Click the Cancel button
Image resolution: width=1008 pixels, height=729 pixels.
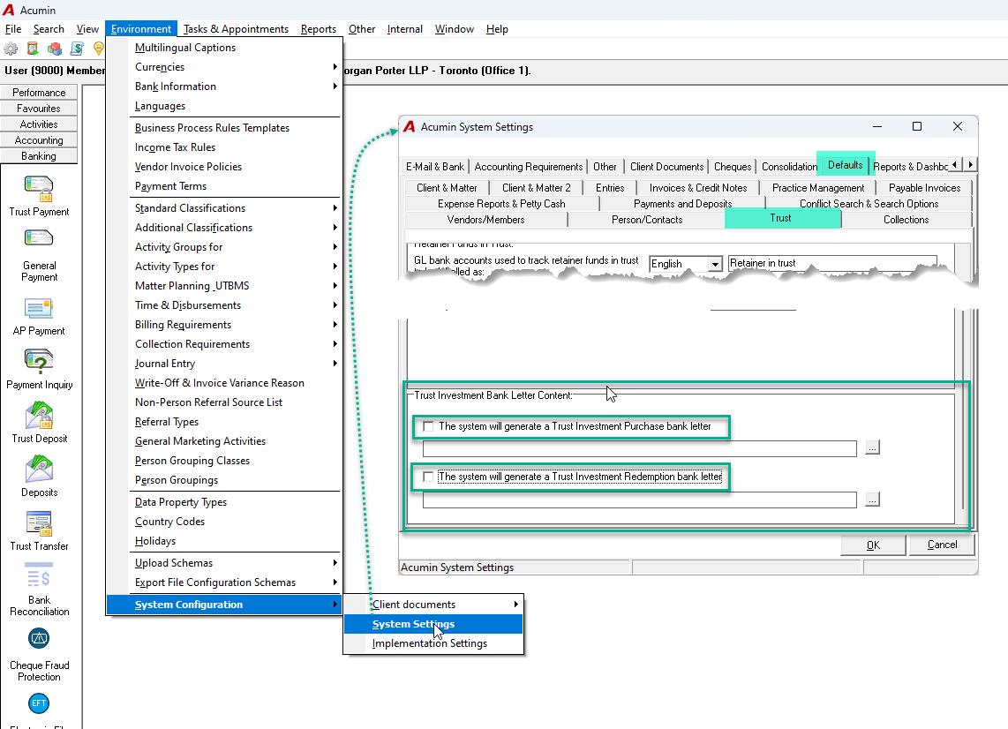pos(942,545)
